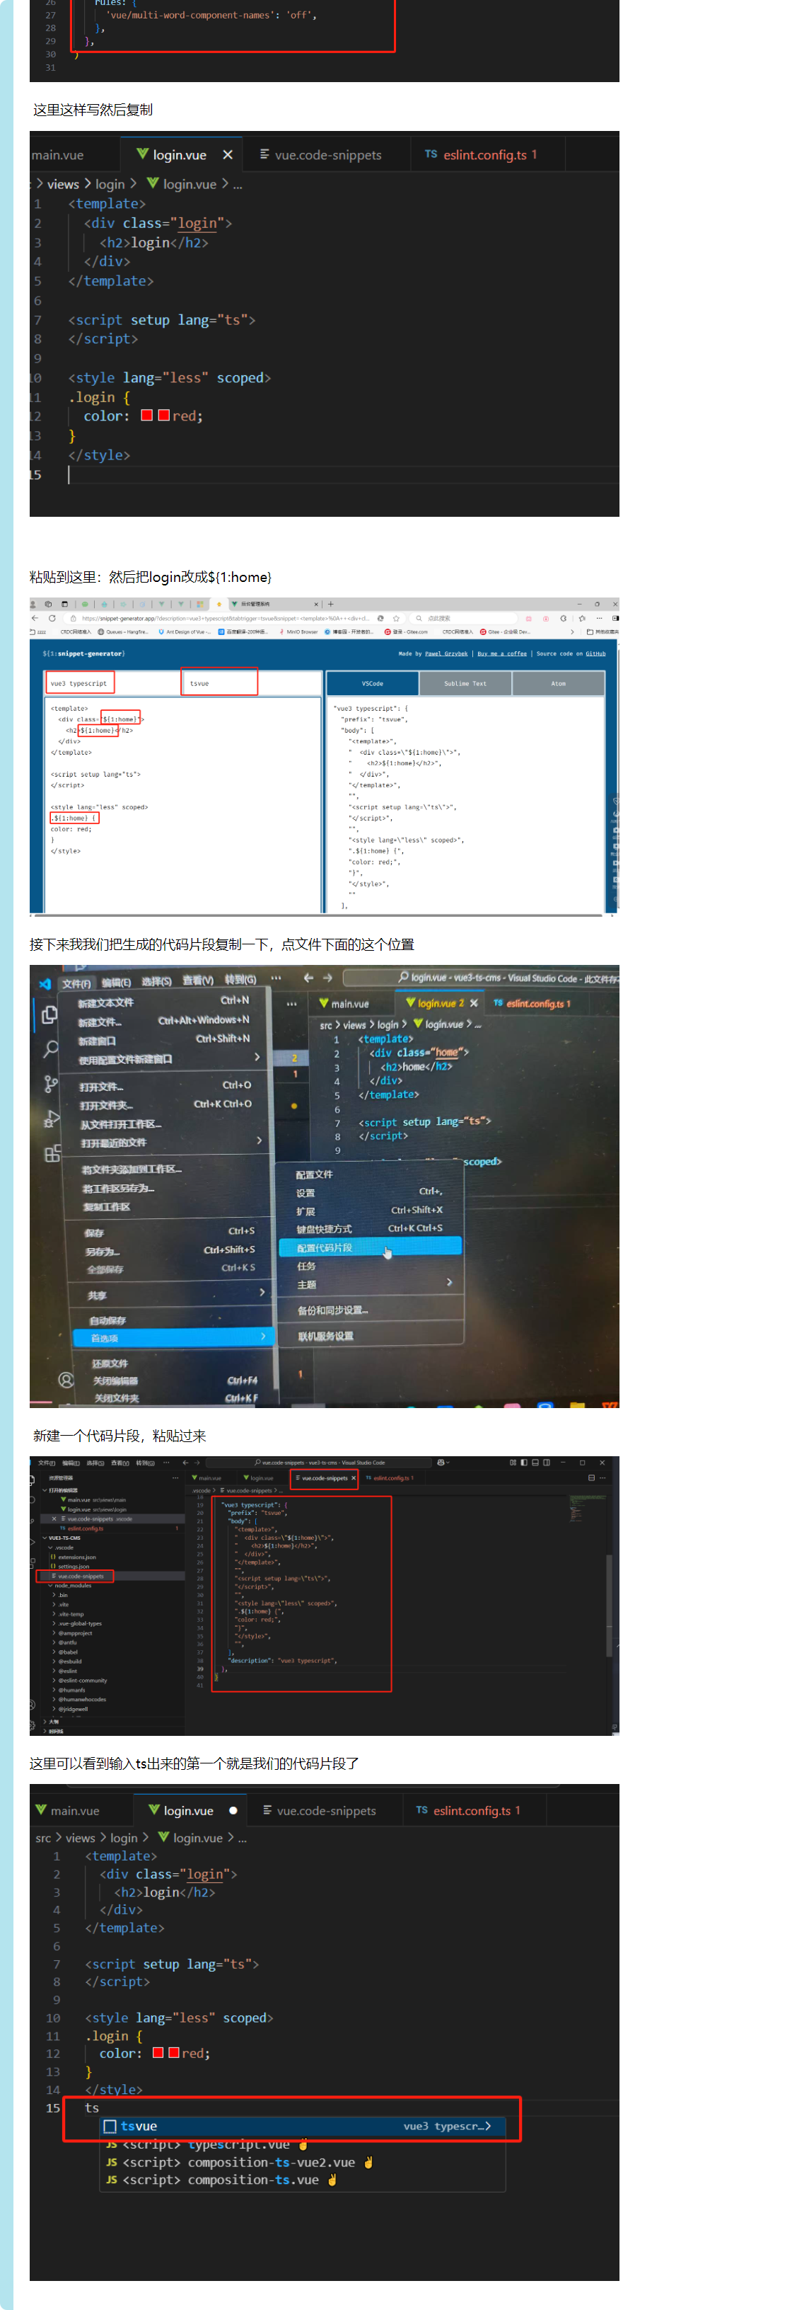Expand the @babel folder in explorer tree
The height and width of the screenshot is (2310, 809).
[54, 1652]
